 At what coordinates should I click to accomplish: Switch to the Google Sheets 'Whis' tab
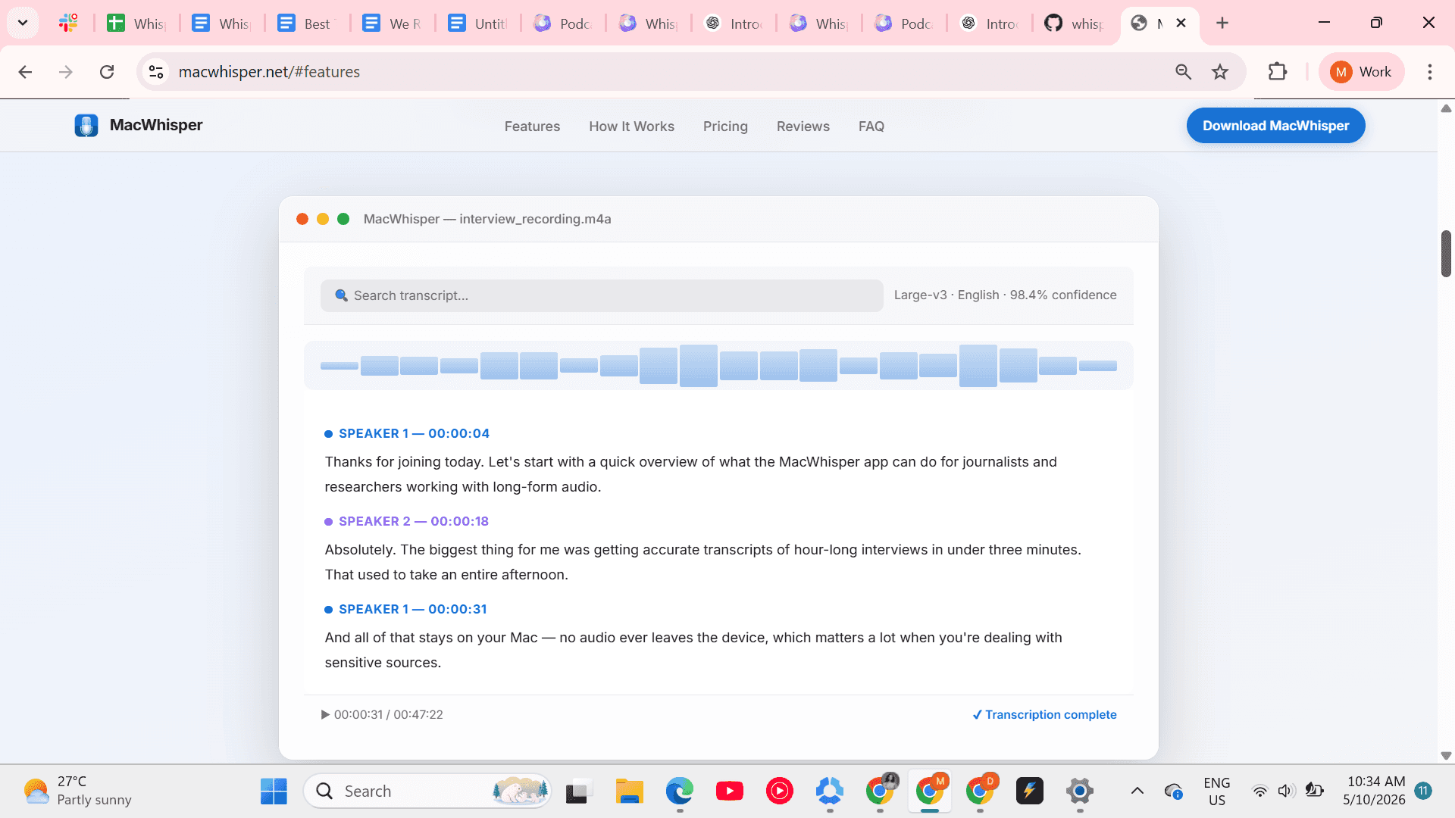136,23
